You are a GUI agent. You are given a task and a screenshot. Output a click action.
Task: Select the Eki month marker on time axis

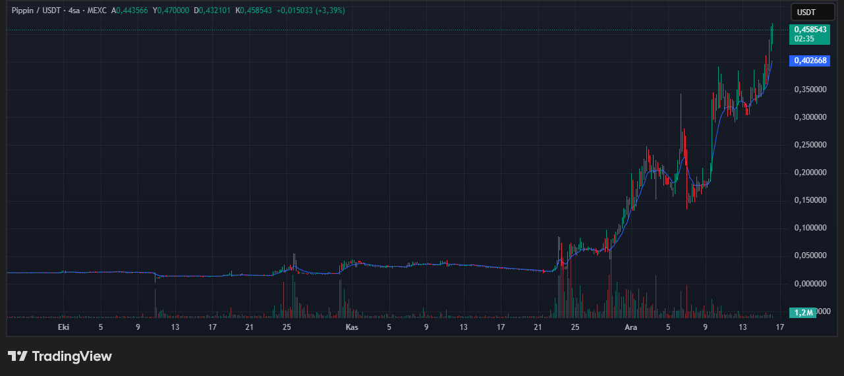tap(64, 327)
